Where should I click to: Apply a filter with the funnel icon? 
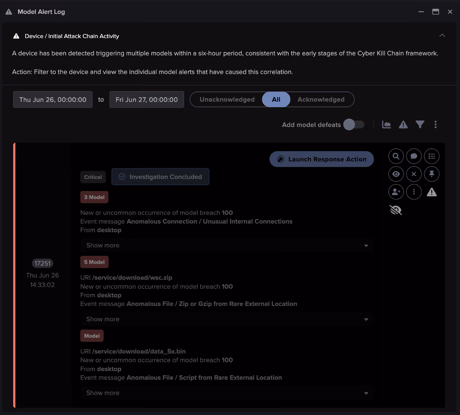point(420,124)
